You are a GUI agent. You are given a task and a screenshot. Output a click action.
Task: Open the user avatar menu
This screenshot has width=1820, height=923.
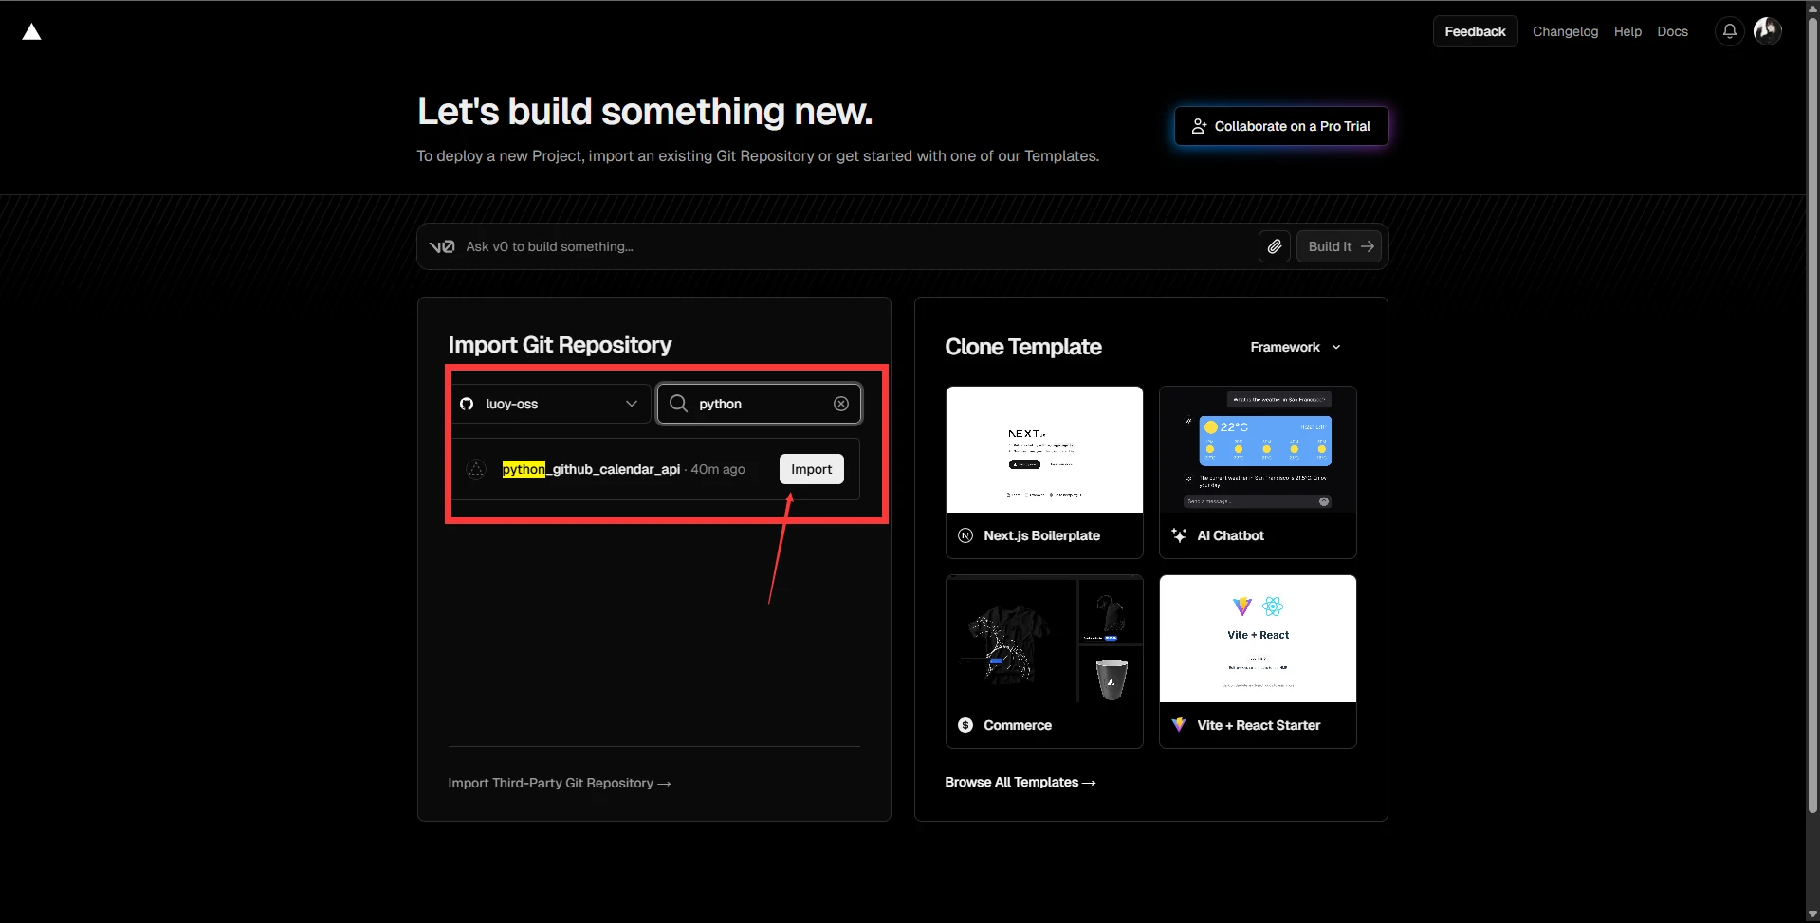click(x=1767, y=31)
